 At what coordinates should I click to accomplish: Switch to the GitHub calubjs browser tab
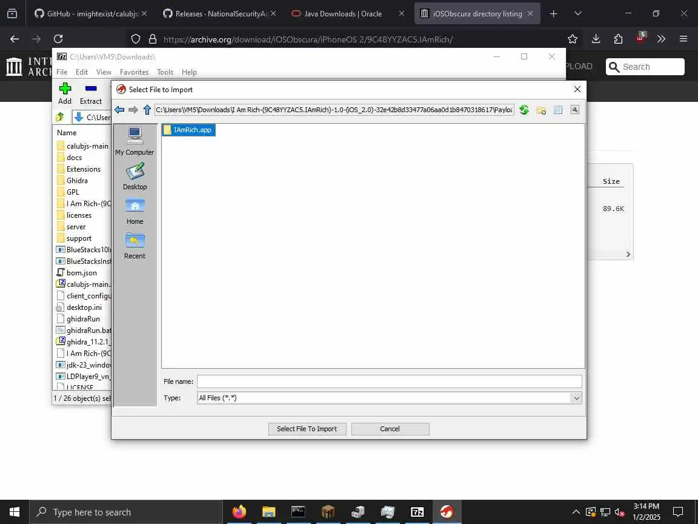click(x=91, y=14)
